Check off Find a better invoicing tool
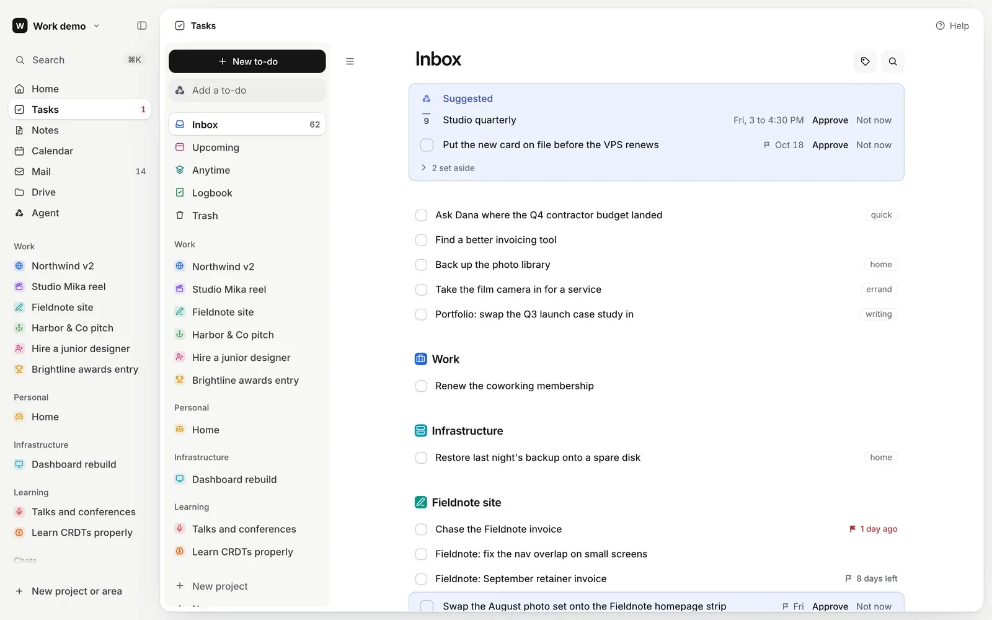Screen dimensions: 992x620 [x=421, y=240]
